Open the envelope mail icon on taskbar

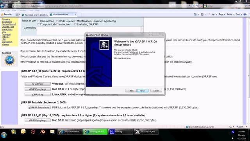(23, 132)
